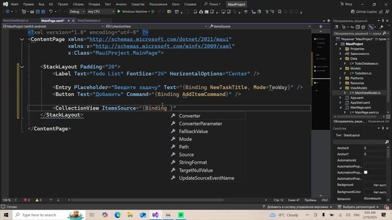
Task: Click the notifications bell in the status bar
Action: tap(386, 207)
